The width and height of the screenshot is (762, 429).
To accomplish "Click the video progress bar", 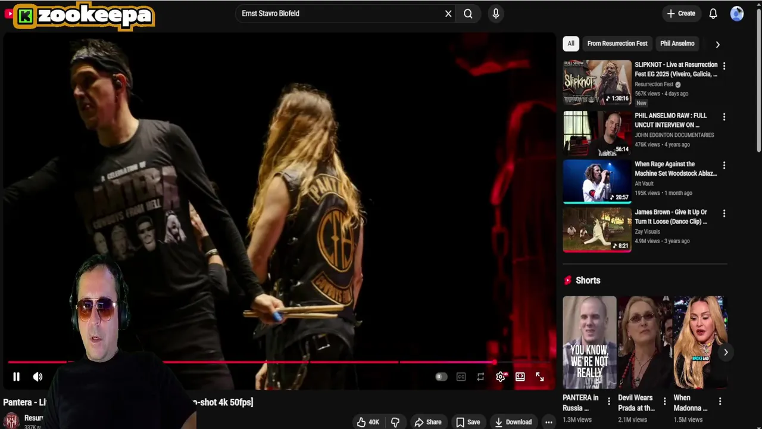I will pos(280,362).
